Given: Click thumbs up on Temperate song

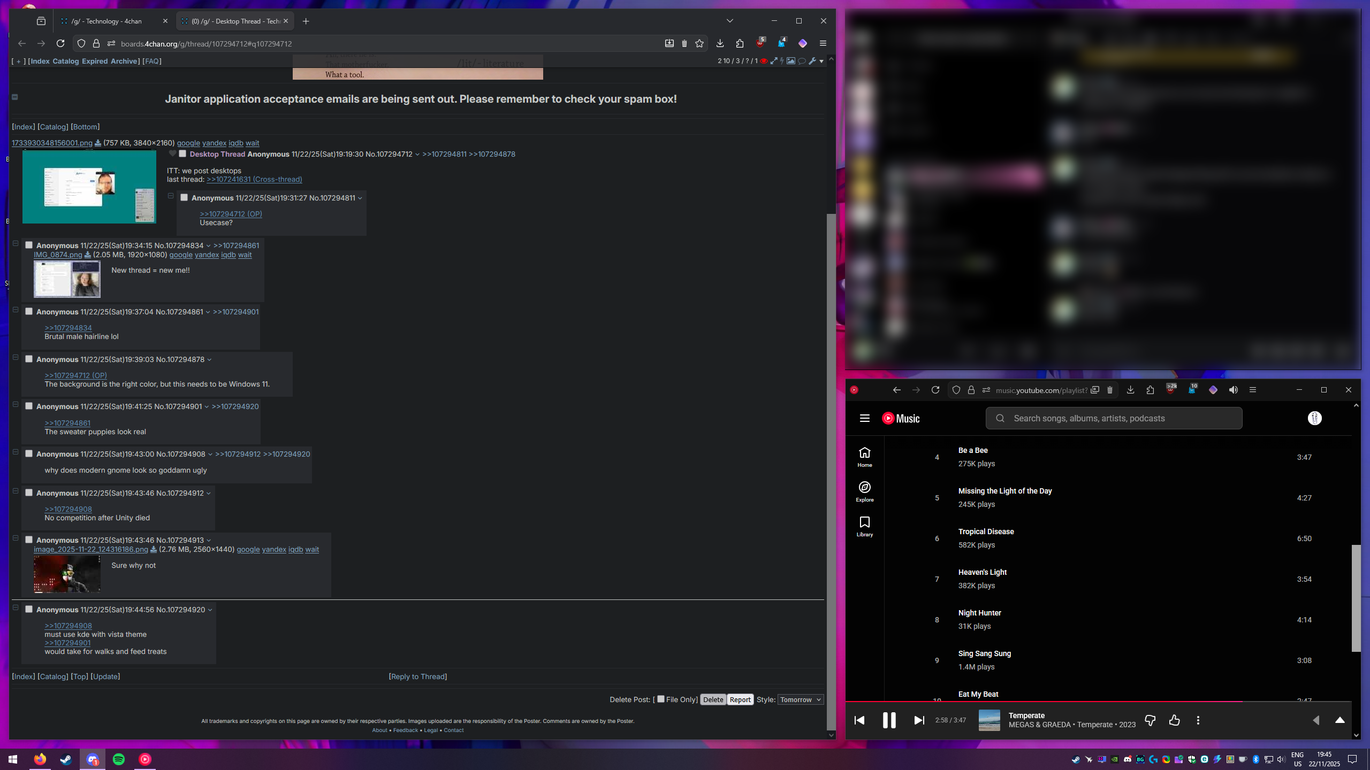Looking at the screenshot, I should click(1174, 720).
